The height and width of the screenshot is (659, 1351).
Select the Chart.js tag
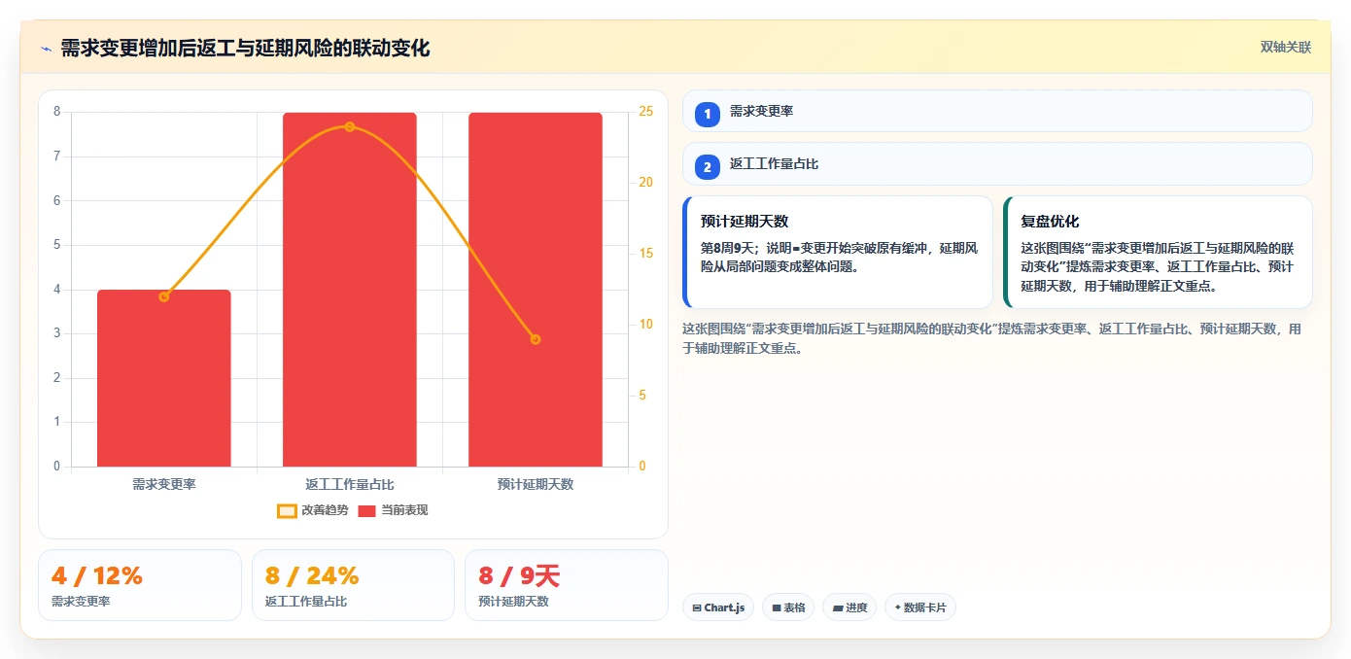click(718, 607)
